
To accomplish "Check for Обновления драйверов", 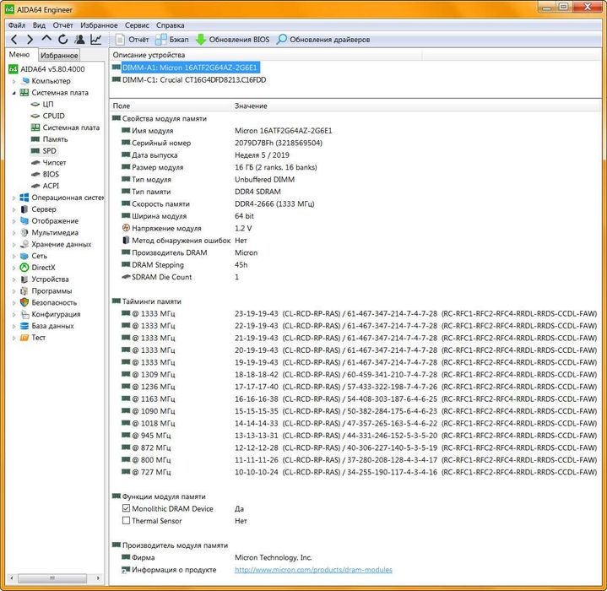I will pos(323,40).
